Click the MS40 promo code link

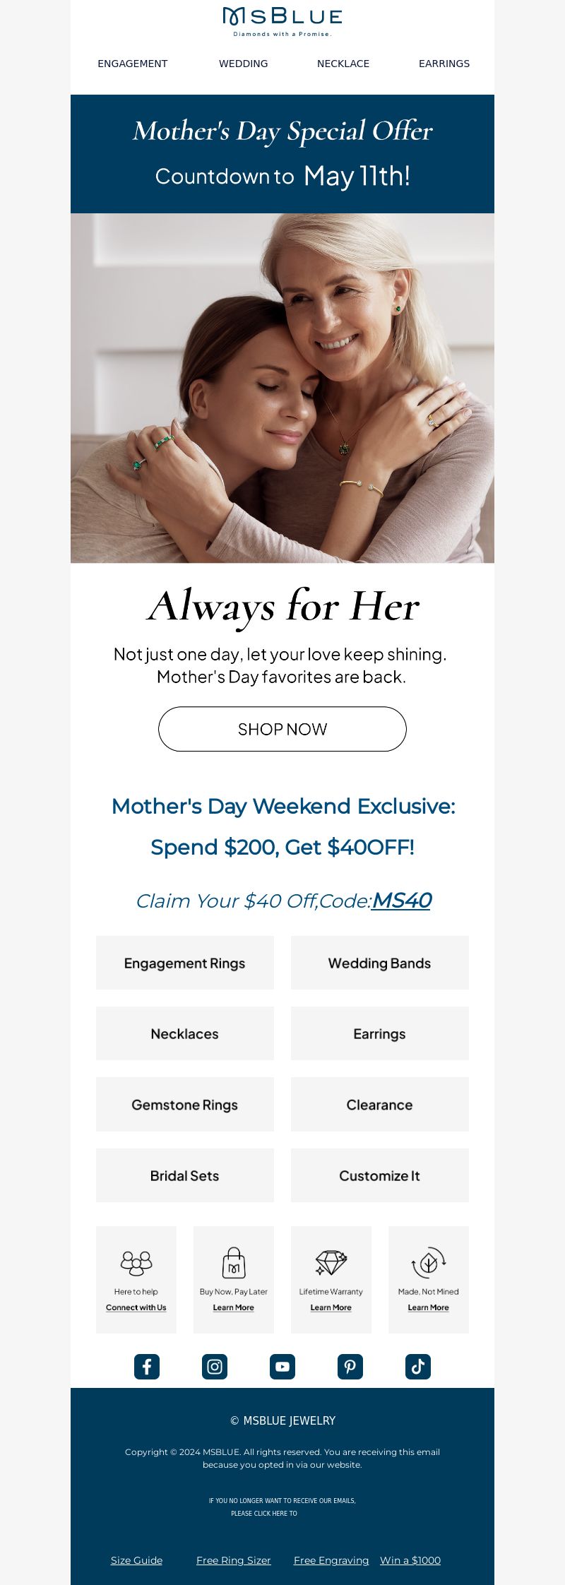pyautogui.click(x=401, y=901)
